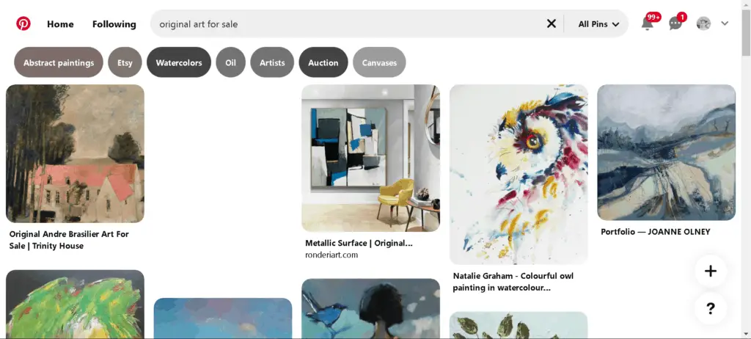This screenshot has height=339, width=751.
Task: Open the colourful owl watercolour pin
Action: pos(519,174)
